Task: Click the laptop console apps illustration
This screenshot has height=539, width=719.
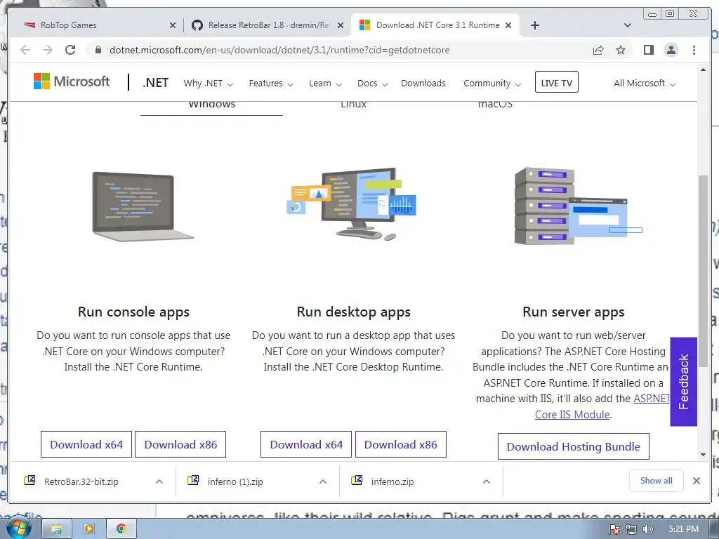Action: (143, 207)
